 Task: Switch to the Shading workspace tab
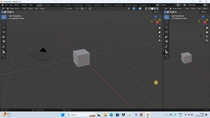pyautogui.click(x=89, y=5)
